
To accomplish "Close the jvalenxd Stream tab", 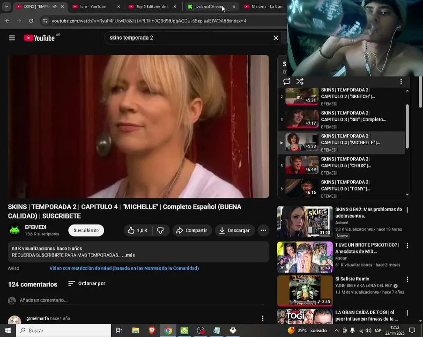I will coord(234,7).
